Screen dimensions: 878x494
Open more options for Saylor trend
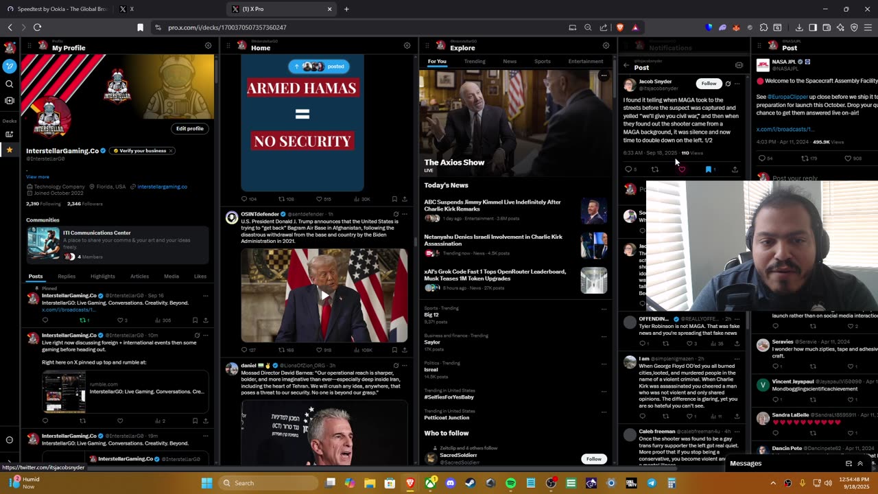pos(604,336)
